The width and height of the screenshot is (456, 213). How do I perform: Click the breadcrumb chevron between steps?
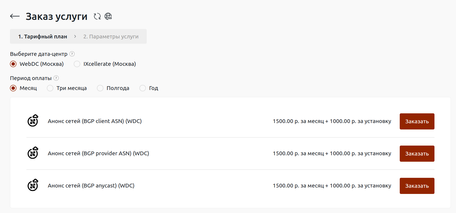(x=75, y=37)
